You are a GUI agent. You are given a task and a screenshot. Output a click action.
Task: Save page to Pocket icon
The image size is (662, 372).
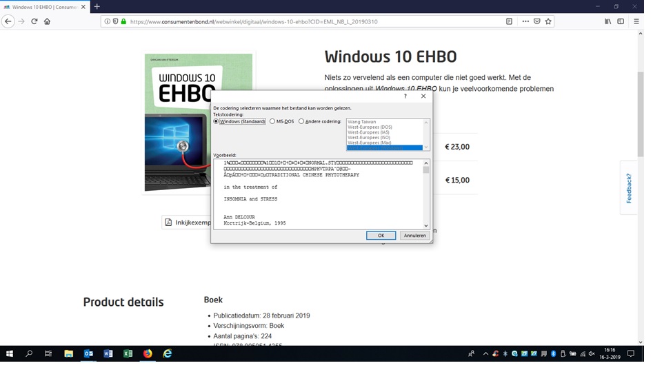pos(536,21)
